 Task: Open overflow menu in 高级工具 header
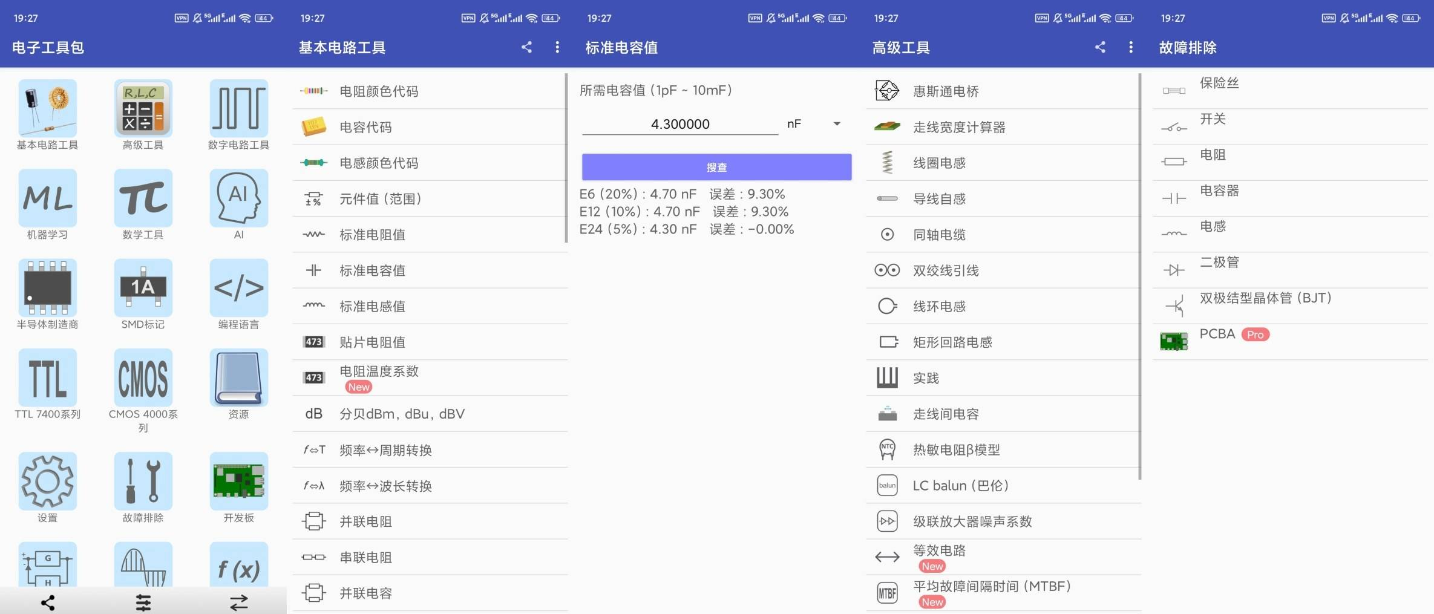tap(1130, 47)
